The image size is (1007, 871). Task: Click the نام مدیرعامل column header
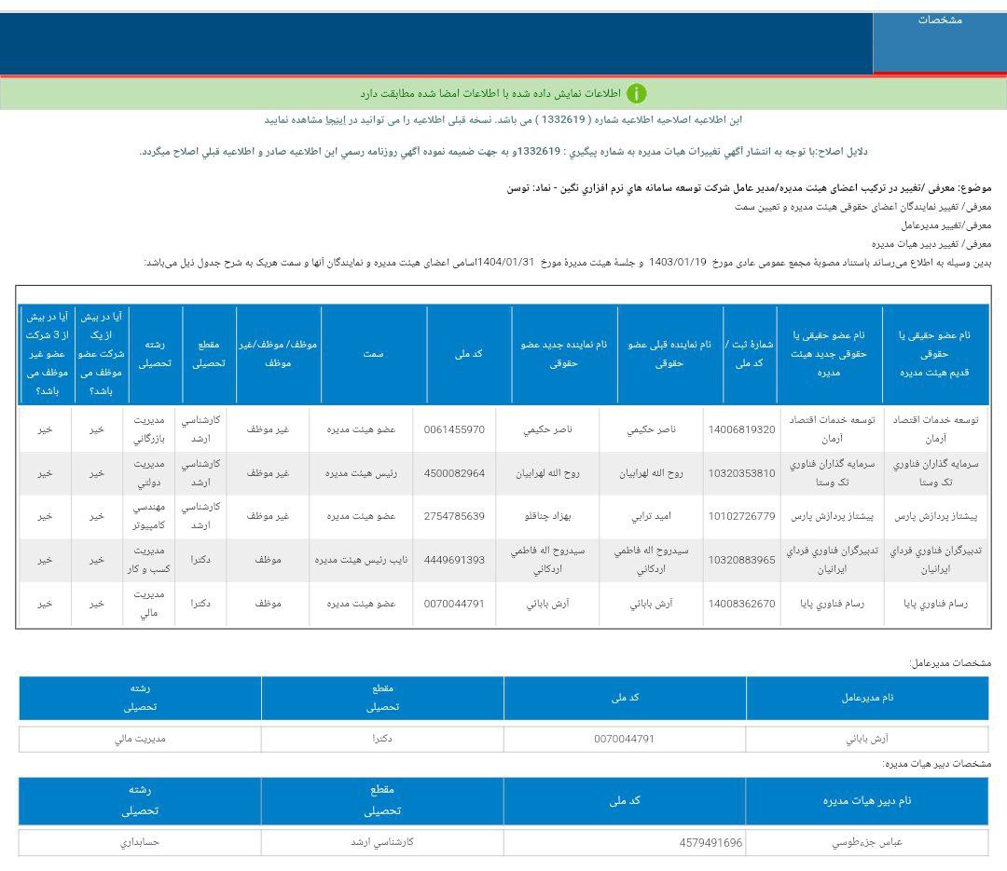pyautogui.click(x=868, y=698)
